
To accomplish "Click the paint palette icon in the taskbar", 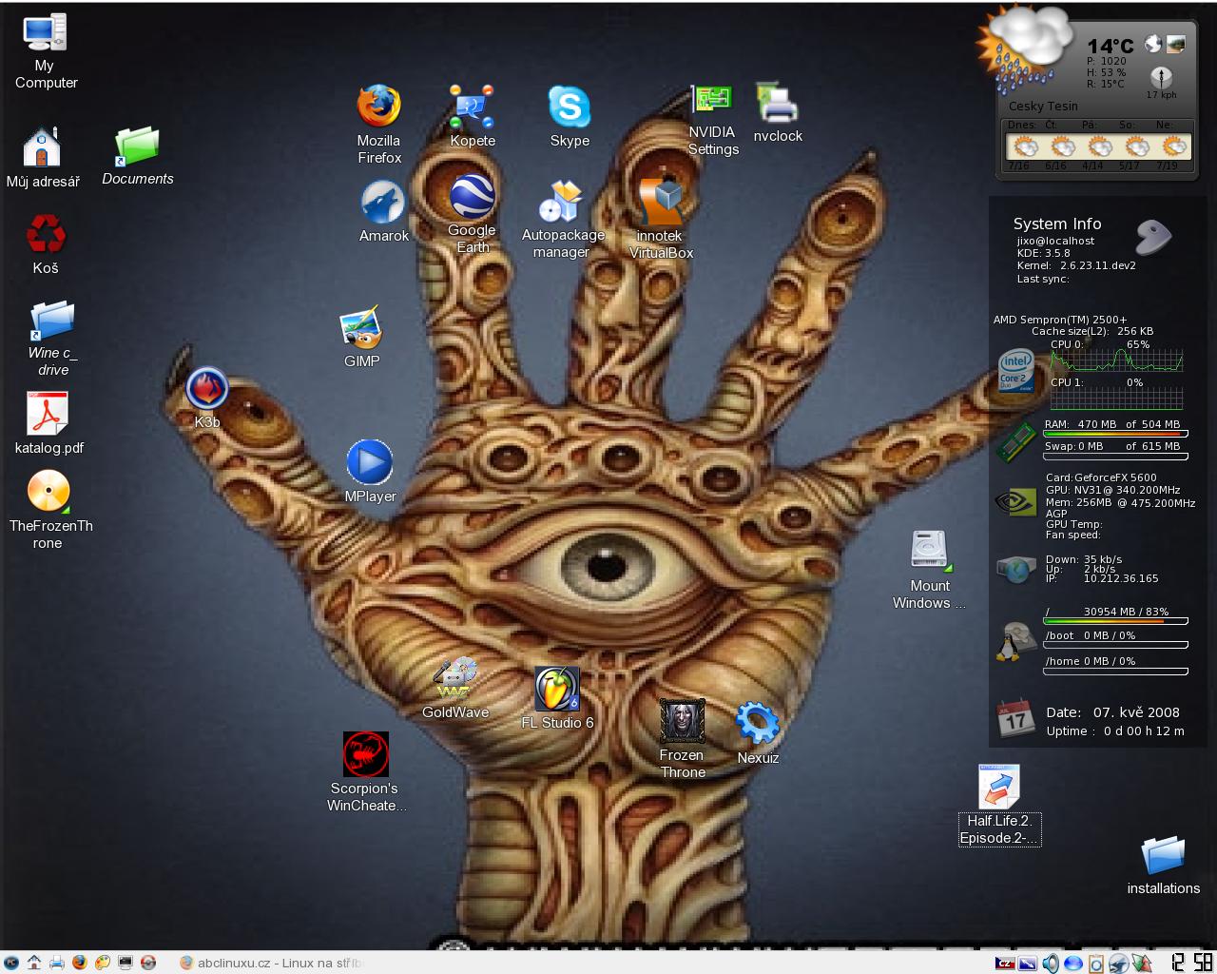I will [103, 963].
